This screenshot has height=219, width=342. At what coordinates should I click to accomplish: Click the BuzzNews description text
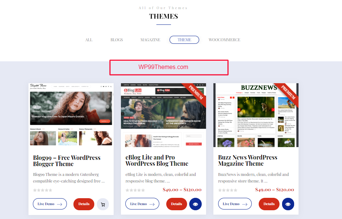pos(254,178)
